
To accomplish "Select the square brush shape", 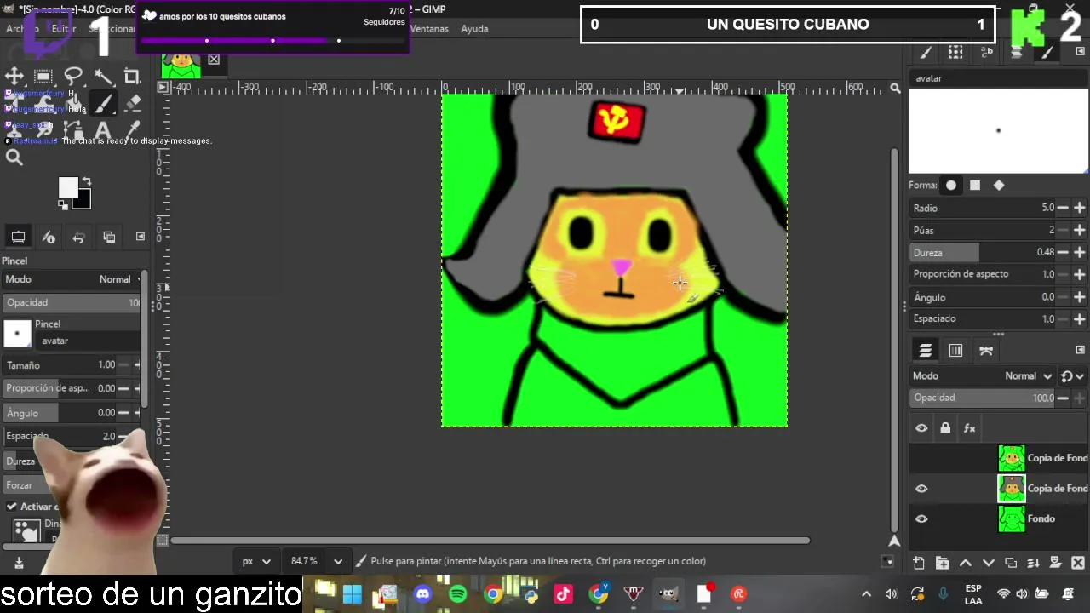I will point(975,185).
